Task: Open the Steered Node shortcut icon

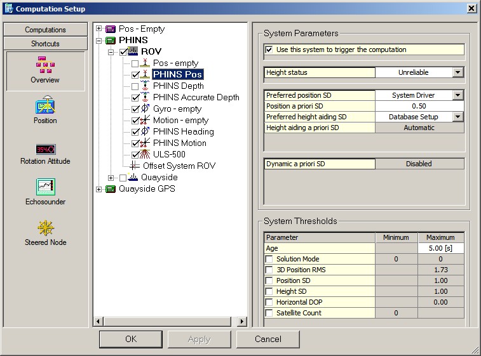Action: coord(45,228)
